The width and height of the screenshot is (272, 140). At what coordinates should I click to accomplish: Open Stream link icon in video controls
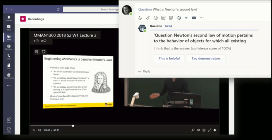pyautogui.click(x=215, y=130)
